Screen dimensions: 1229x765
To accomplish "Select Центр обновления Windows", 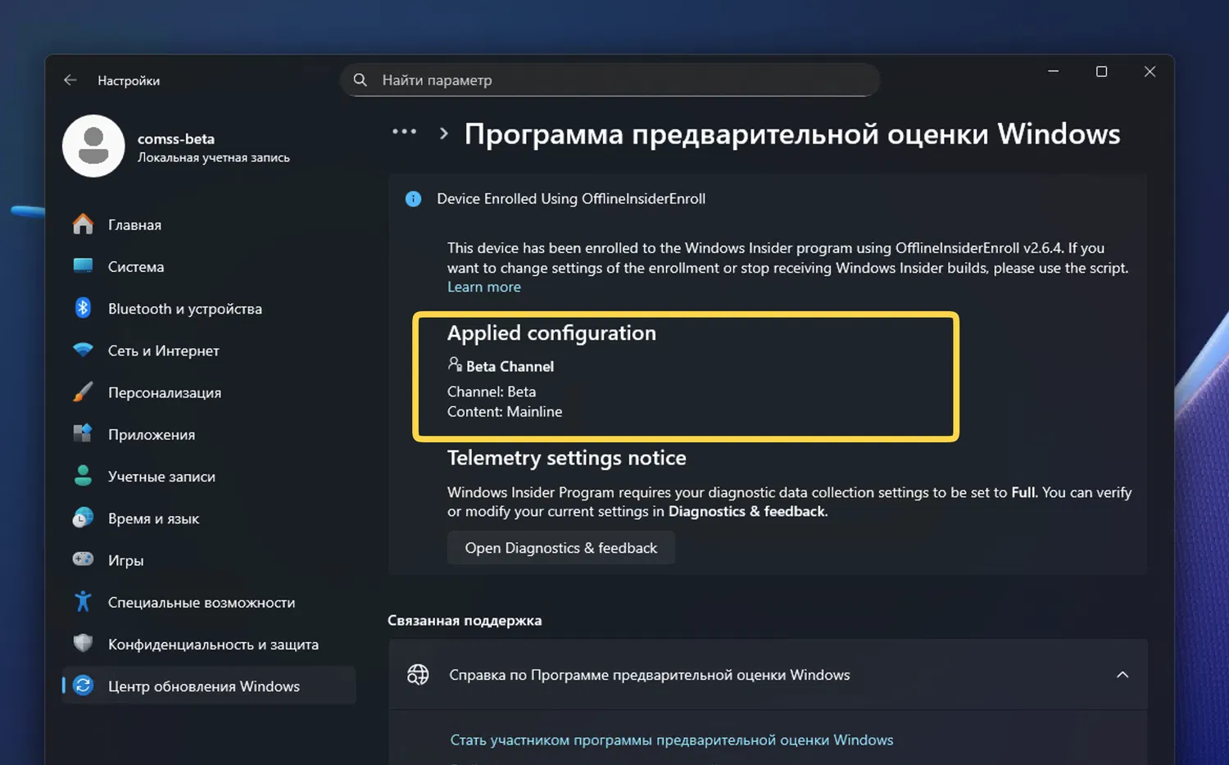I will pos(209,686).
